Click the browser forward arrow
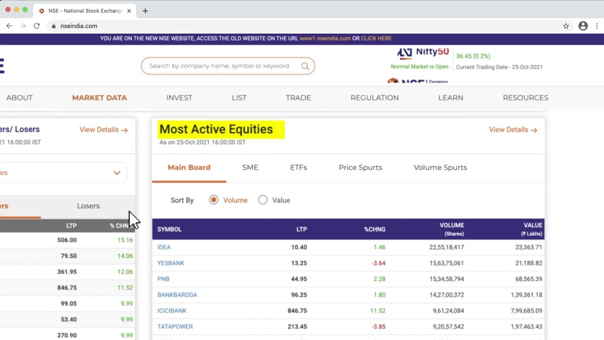The image size is (604, 340). (23, 26)
